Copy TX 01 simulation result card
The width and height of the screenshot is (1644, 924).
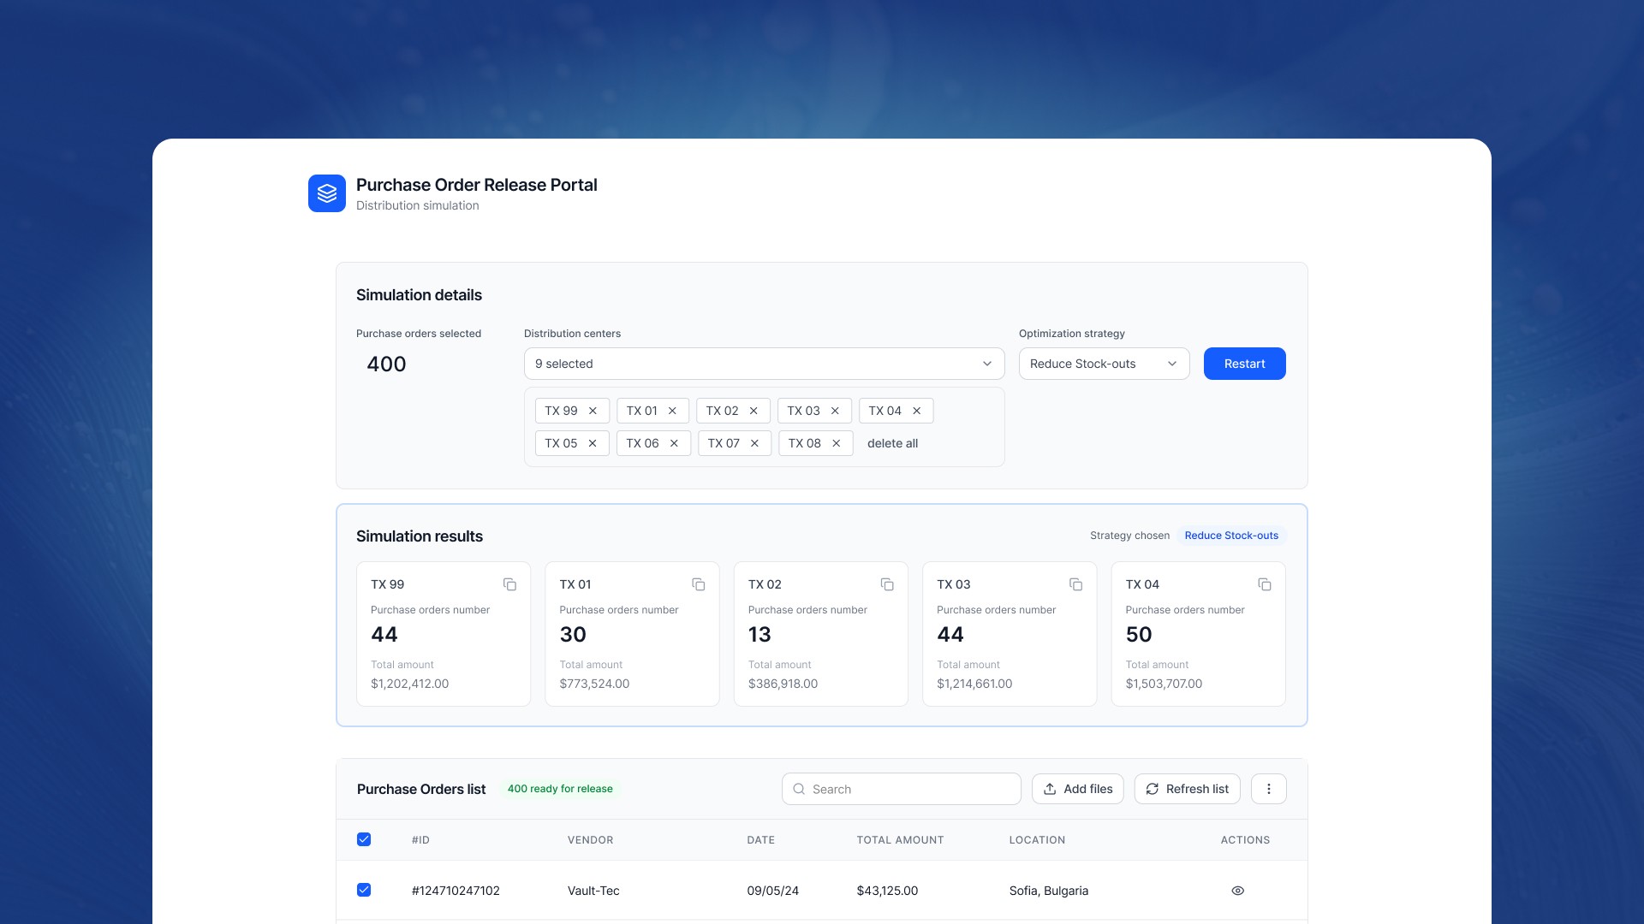click(x=698, y=584)
